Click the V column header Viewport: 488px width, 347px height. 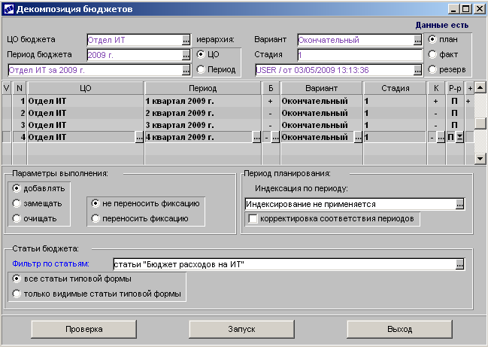point(7,88)
